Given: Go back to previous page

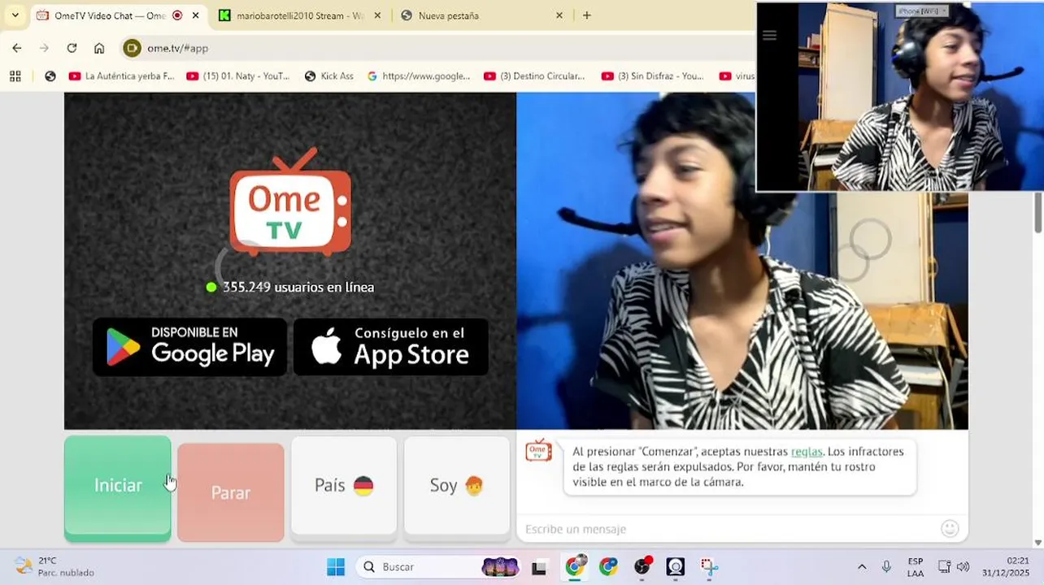Looking at the screenshot, I should point(17,48).
